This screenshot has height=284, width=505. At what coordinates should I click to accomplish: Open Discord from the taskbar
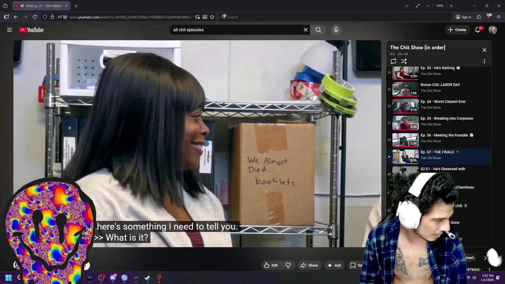pyautogui.click(x=113, y=278)
